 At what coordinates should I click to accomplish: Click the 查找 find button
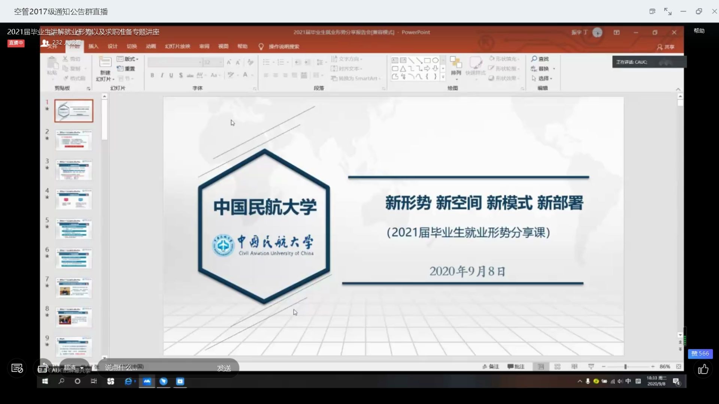540,59
